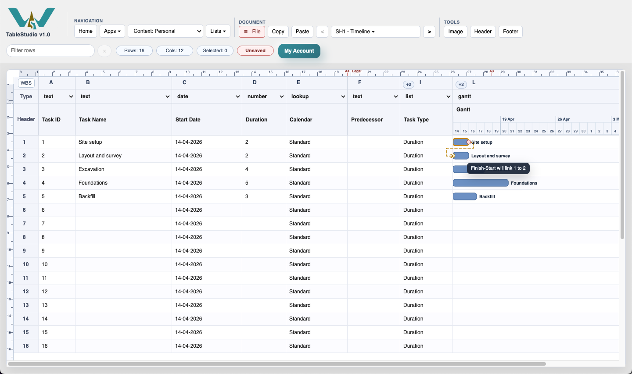
Task: Open the SH1 - Timeline sheet selector
Action: [376, 32]
